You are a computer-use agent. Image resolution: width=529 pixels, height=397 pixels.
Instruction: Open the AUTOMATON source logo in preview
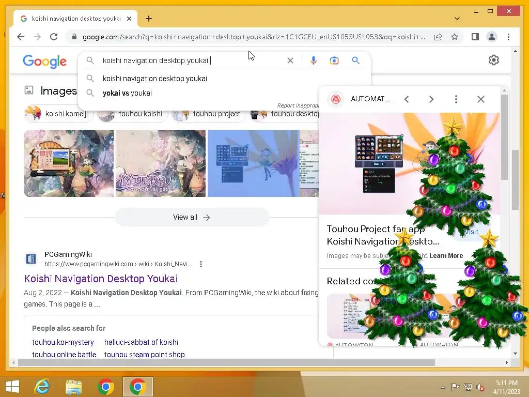pos(336,99)
